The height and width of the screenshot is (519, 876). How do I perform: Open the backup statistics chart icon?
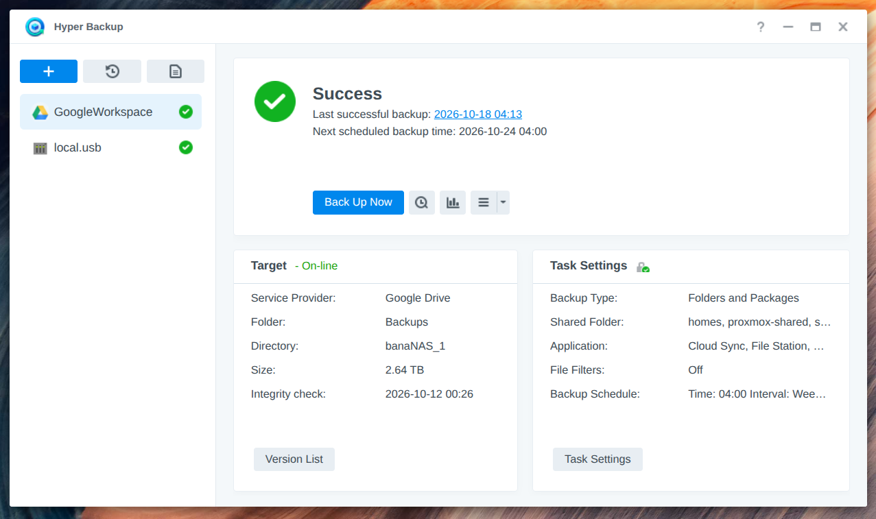453,202
